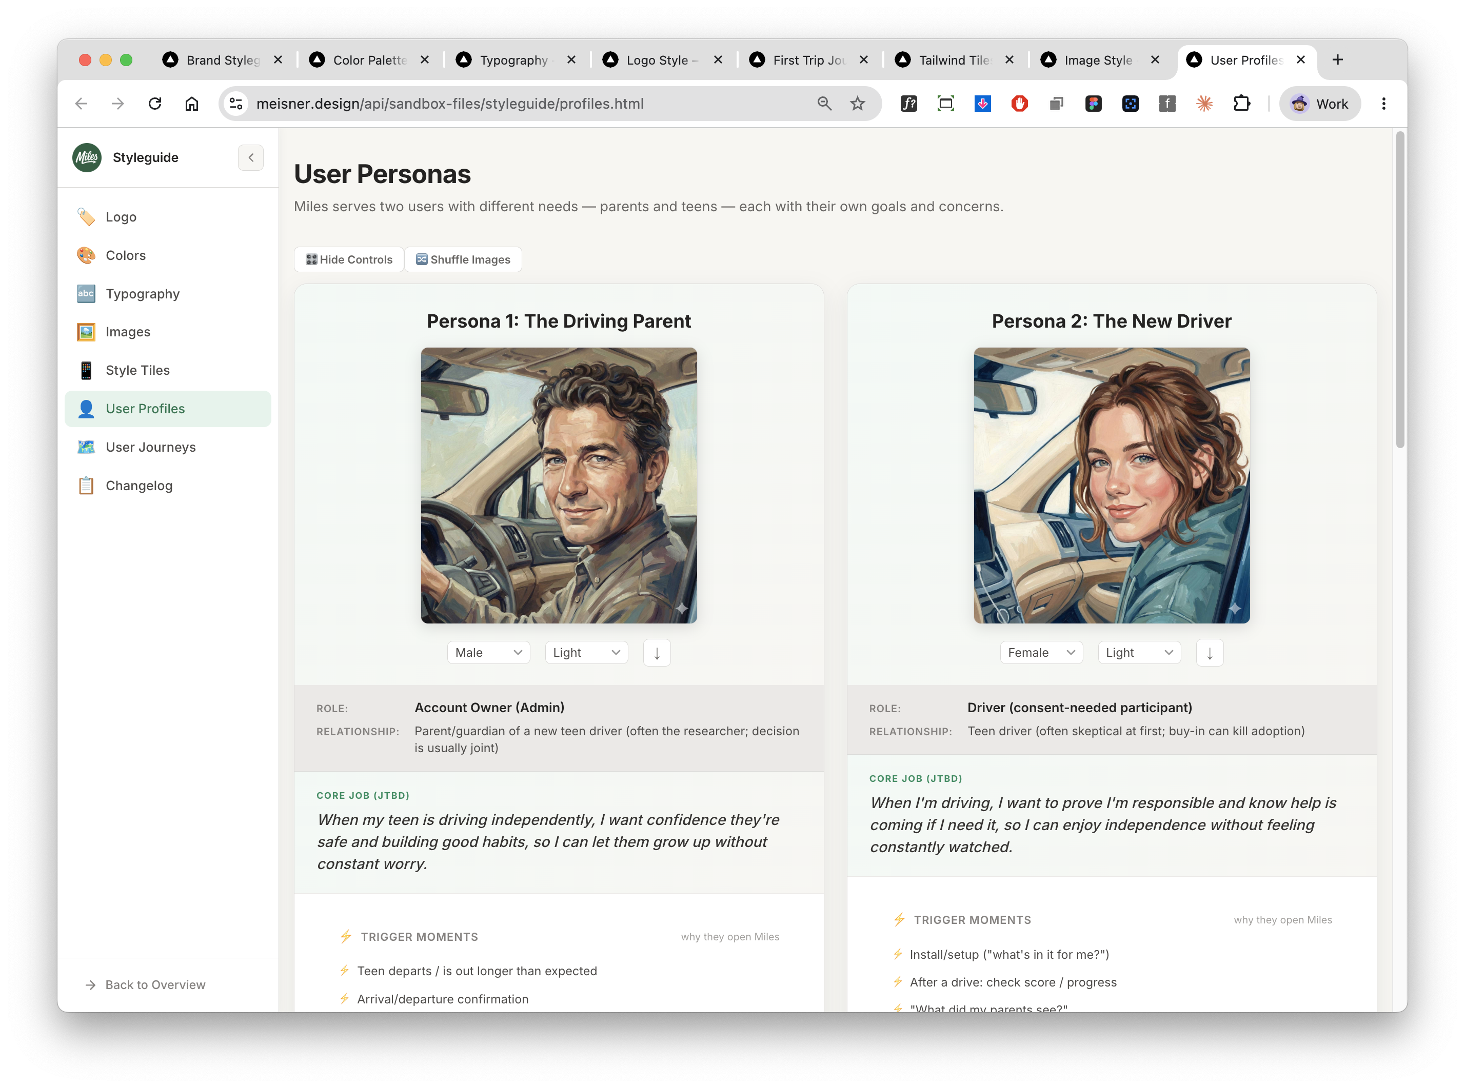Open the site information icon in the address bar

point(236,104)
